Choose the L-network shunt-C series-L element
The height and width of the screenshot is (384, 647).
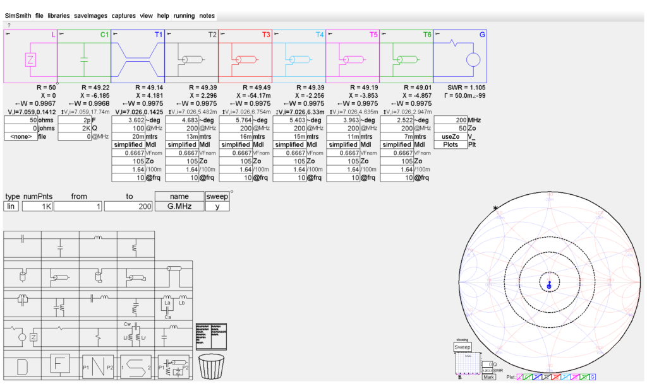174,336
